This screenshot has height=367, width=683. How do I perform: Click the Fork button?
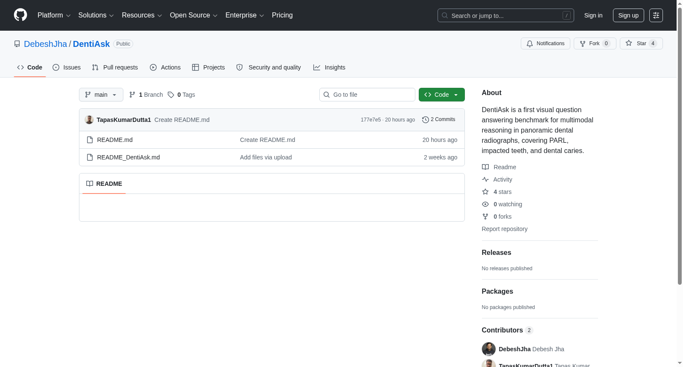point(595,43)
